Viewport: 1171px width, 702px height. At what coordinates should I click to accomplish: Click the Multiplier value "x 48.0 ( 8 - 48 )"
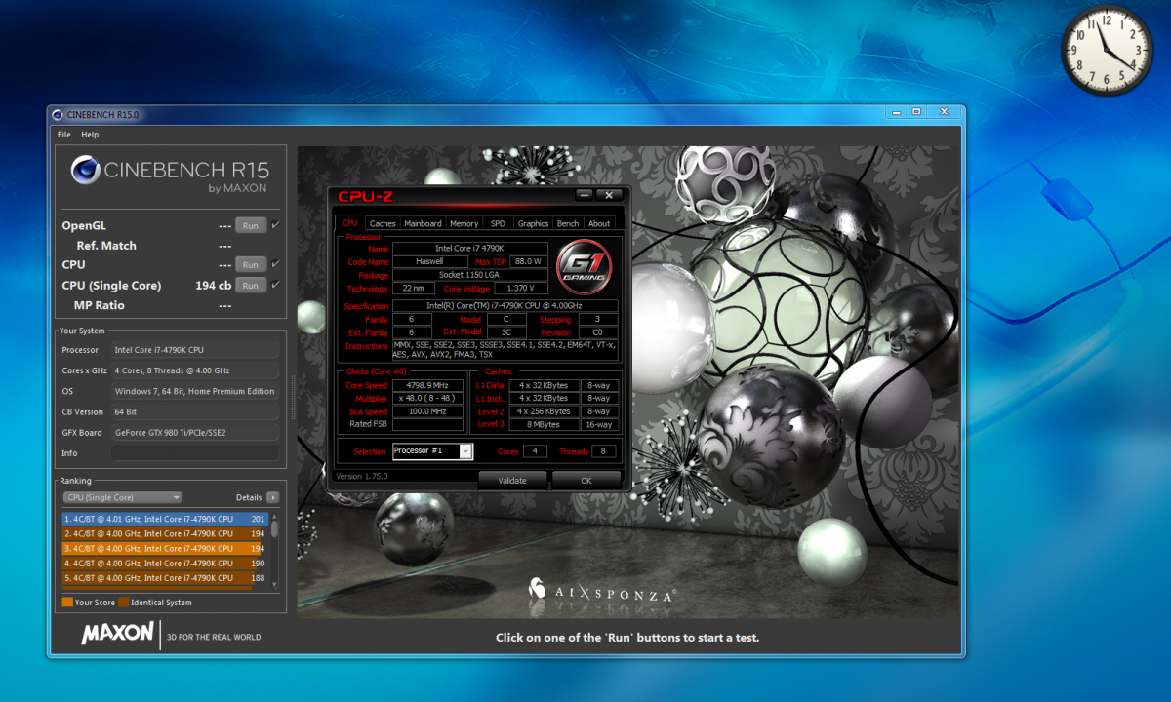pyautogui.click(x=428, y=398)
